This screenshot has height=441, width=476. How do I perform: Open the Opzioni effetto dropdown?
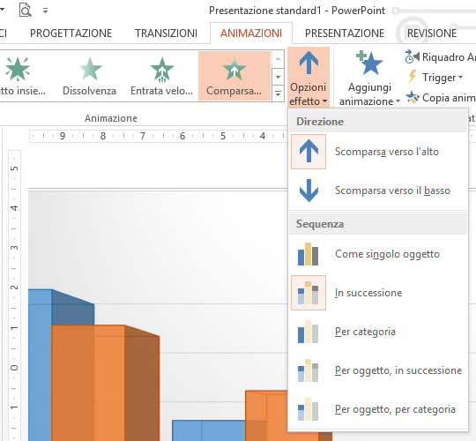tap(309, 77)
